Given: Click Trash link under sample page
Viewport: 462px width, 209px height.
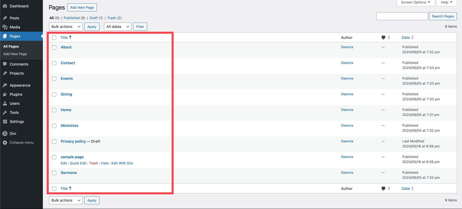Looking at the screenshot, I should [93, 163].
